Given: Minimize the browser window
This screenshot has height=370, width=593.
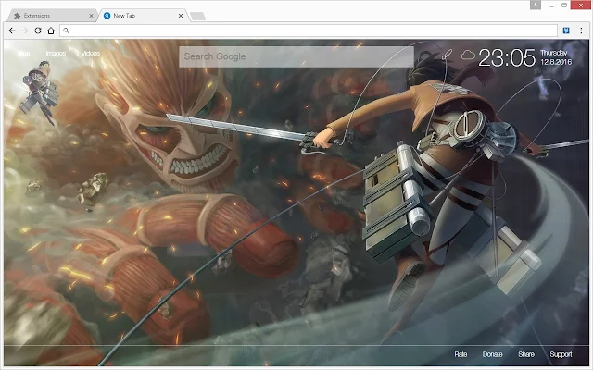Looking at the screenshot, I should pos(552,6).
